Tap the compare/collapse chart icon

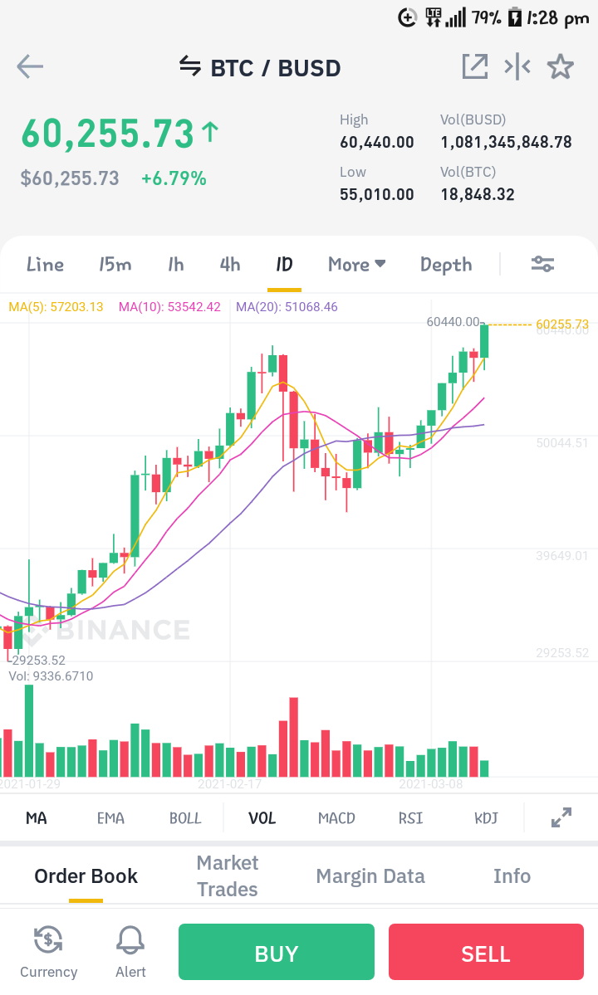[517, 66]
